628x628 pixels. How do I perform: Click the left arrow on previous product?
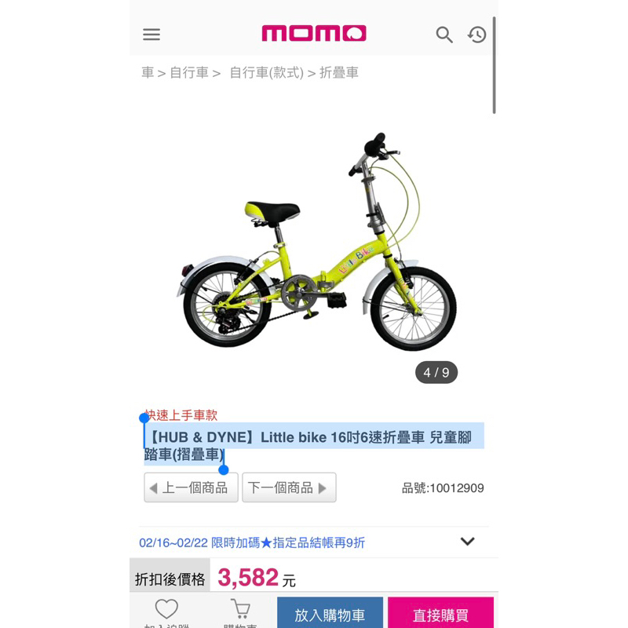click(153, 488)
